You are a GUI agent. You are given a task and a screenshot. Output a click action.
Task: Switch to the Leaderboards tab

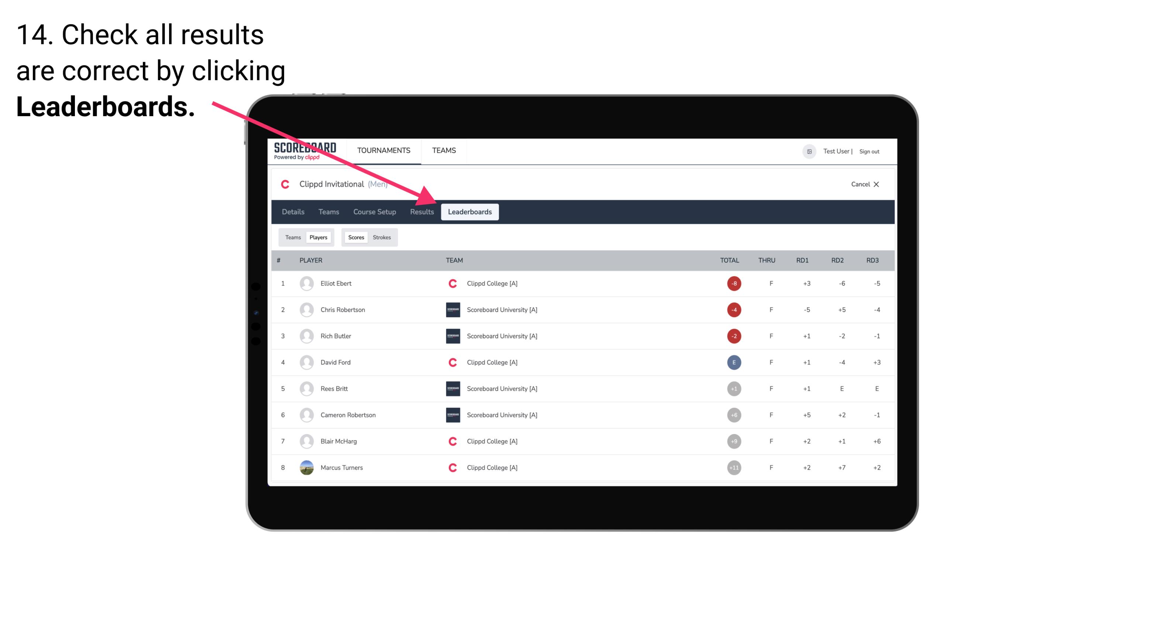[471, 212]
